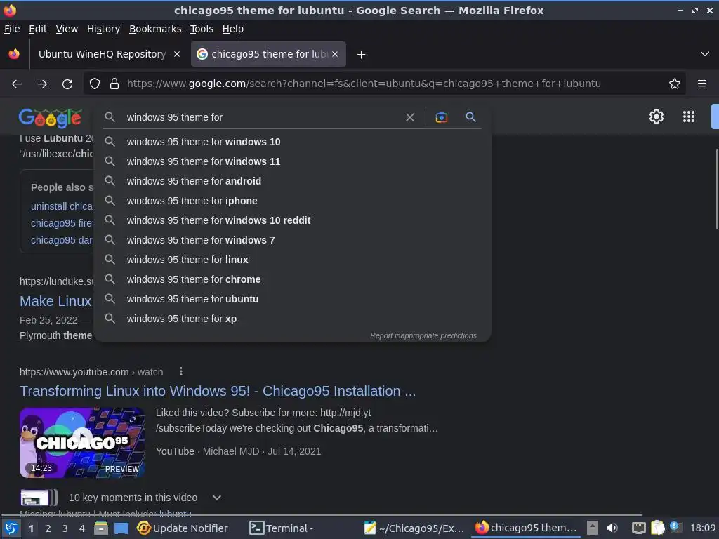Click Report inappropriate predictions link
This screenshot has height=539, width=719.
423,336
